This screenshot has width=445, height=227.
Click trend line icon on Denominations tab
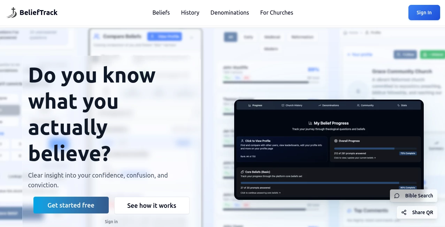point(320,105)
